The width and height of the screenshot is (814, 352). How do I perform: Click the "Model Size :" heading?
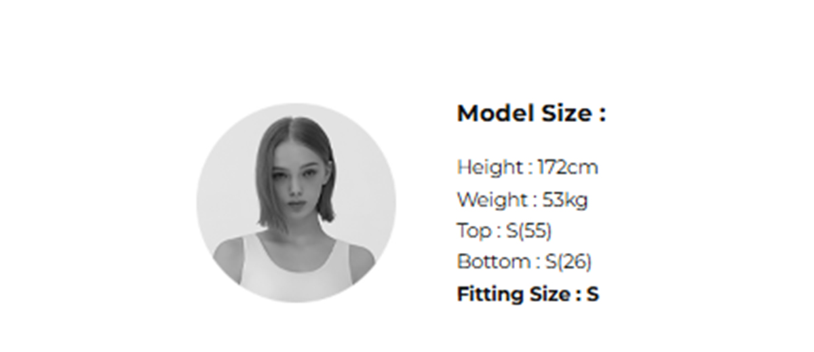(x=531, y=113)
